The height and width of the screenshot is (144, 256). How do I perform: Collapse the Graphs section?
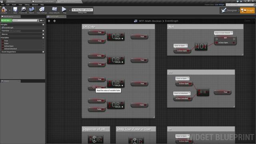(x=1, y=25)
